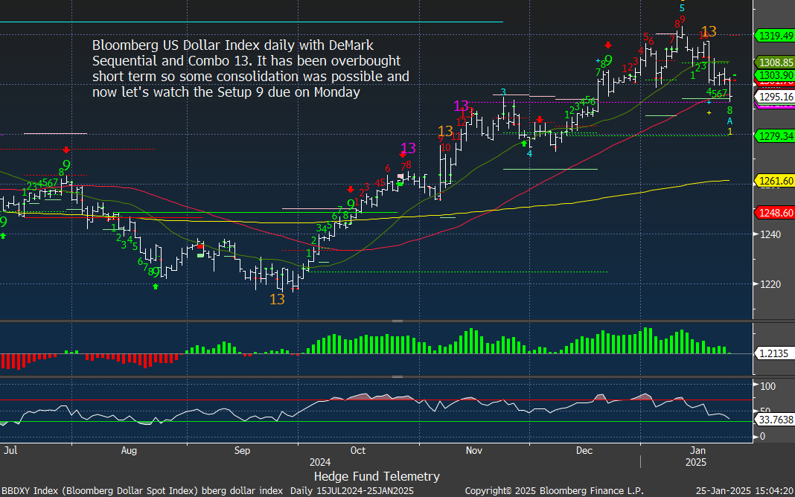Click the grip handle above the oscillator panel
Screen dimensions: 795x497
click(x=397, y=377)
